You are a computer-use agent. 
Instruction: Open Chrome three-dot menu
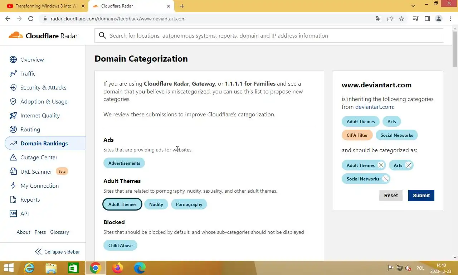point(450,19)
